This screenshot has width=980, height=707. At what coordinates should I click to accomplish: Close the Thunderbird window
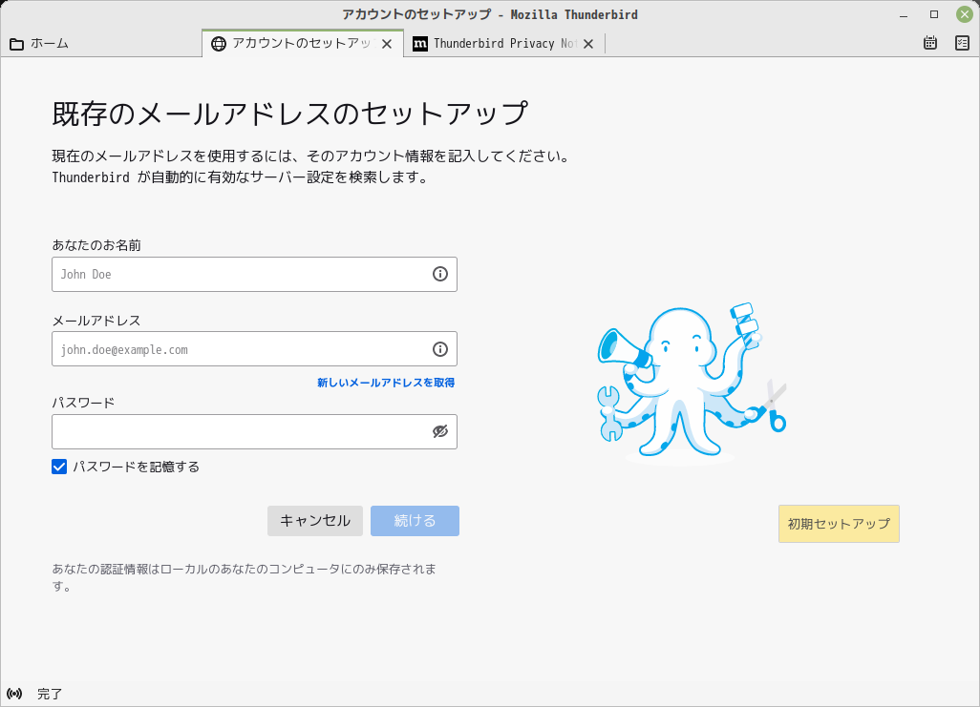click(965, 14)
